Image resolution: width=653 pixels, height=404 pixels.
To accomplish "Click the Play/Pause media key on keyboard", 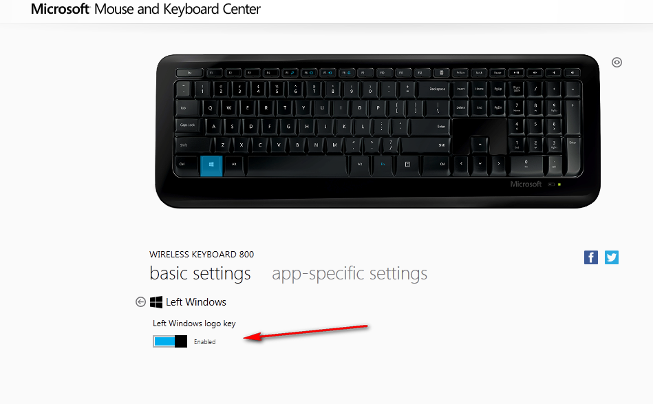I will click(x=516, y=72).
